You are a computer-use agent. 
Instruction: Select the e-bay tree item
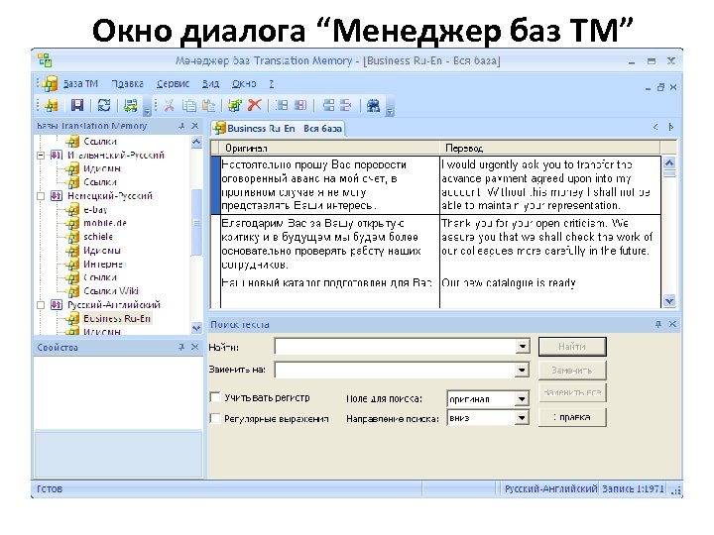click(95, 210)
